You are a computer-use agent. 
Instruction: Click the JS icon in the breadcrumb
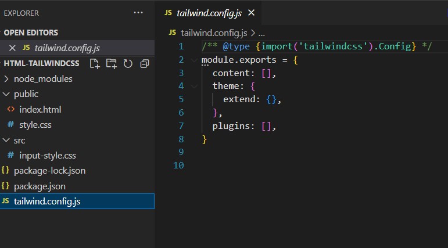[173, 33]
